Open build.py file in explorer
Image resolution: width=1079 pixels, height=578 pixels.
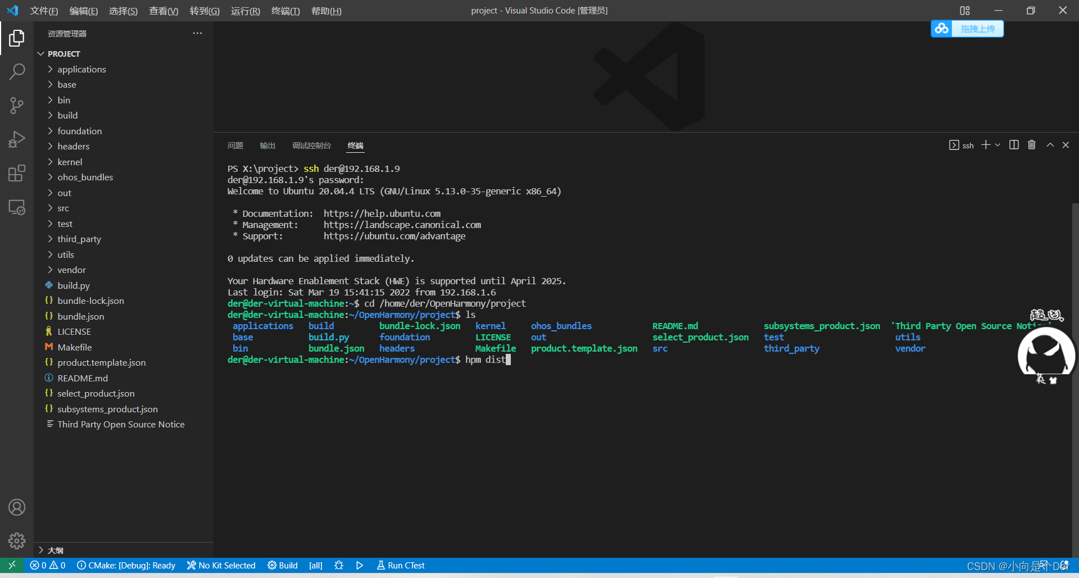124,285
